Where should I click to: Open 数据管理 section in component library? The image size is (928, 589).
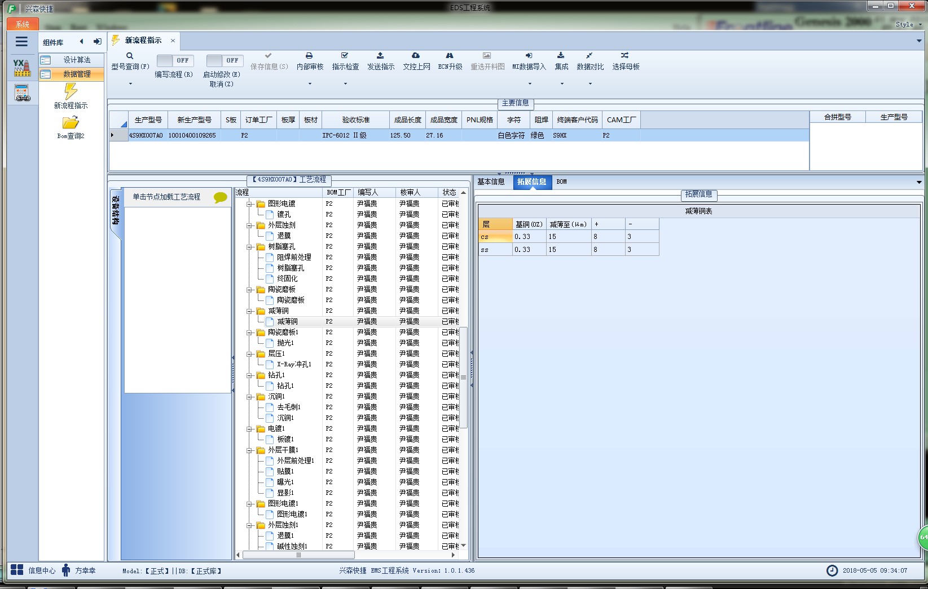coord(72,74)
